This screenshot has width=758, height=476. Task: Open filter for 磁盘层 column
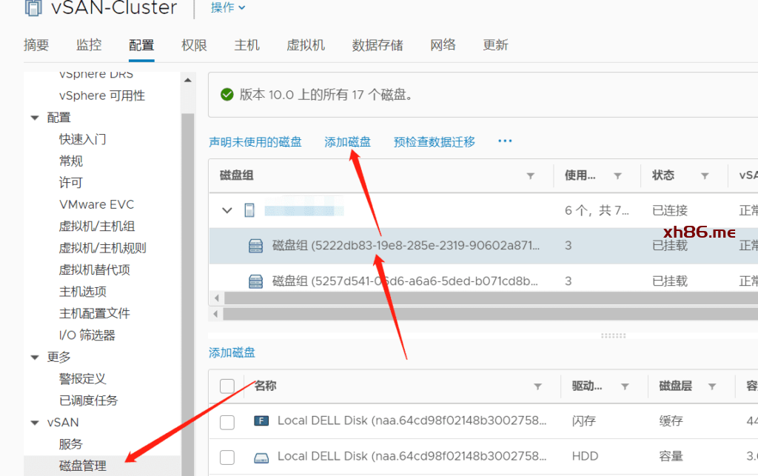(x=712, y=386)
